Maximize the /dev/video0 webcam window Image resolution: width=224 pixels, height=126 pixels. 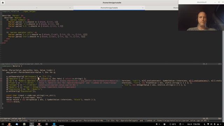click(x=219, y=2)
